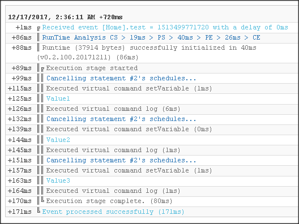Click the Value2 log entry
Viewport: 299px width, 224px height.
(58, 140)
